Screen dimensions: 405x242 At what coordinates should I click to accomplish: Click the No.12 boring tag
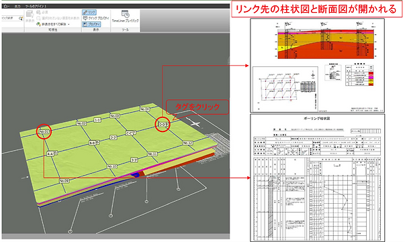pyautogui.click(x=187, y=143)
